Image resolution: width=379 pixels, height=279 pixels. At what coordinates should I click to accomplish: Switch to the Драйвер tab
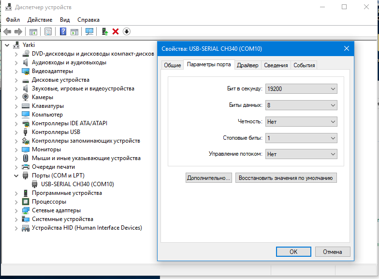pyautogui.click(x=248, y=65)
